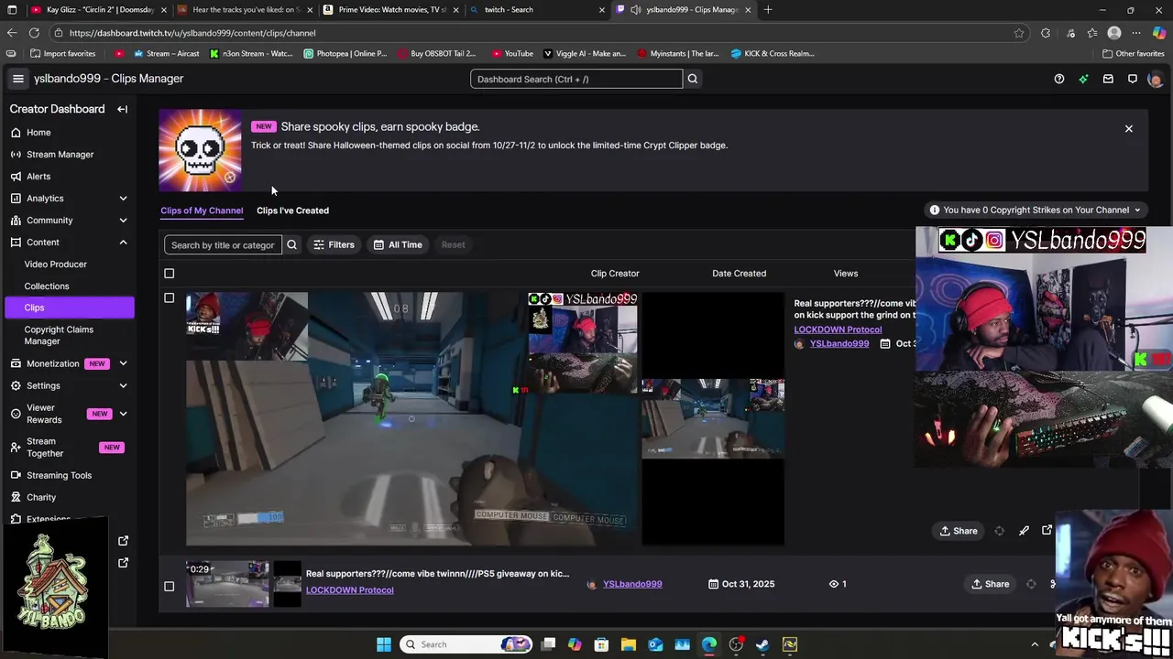Open YSLbando999 creator link in clip row
This screenshot has height=659, width=1173.
(632, 584)
